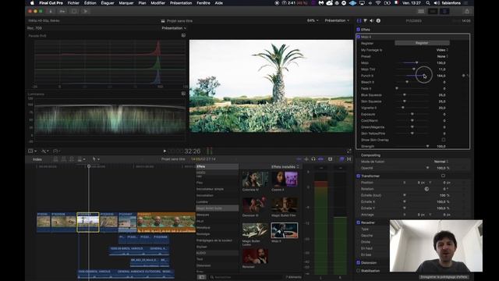
Task: Open the Modifier menu
Action: pyautogui.click(x=157, y=3)
